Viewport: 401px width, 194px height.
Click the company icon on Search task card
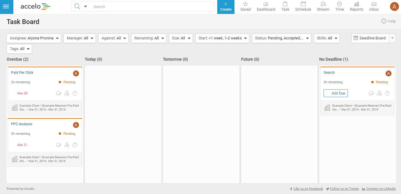(327, 108)
